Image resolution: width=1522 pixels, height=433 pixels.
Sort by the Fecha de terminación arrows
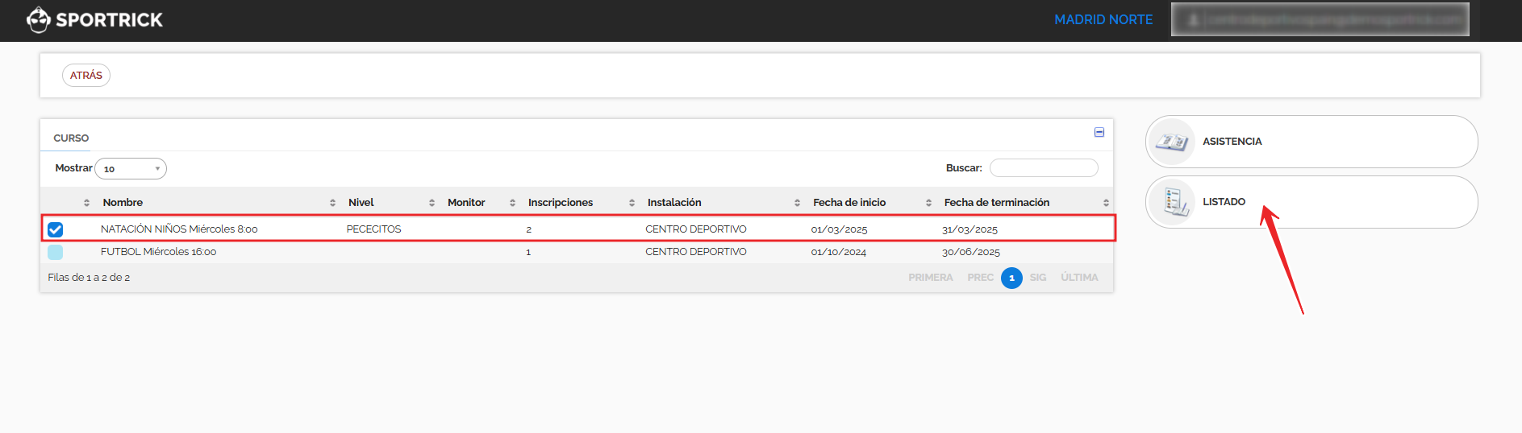click(x=1106, y=203)
